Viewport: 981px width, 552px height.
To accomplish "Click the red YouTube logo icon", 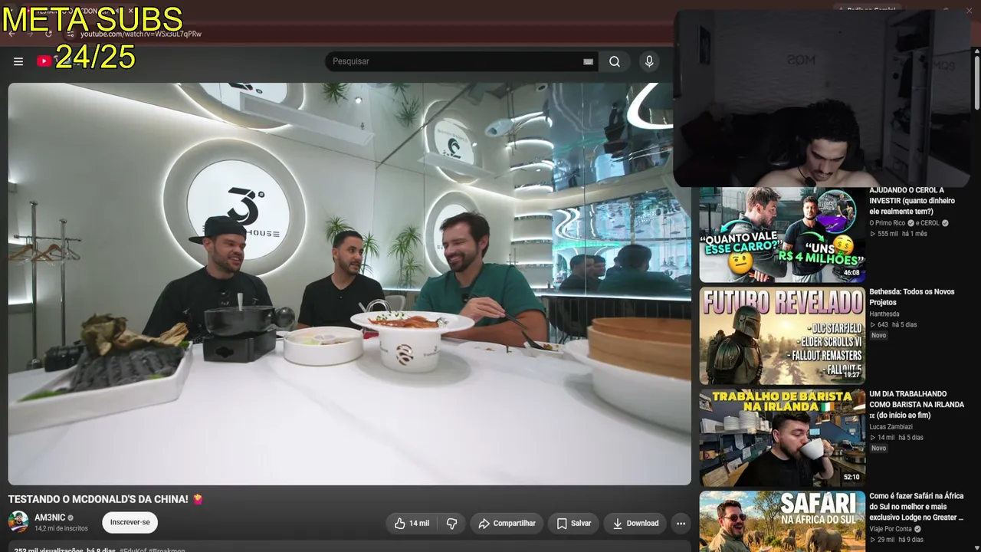I will click(44, 61).
